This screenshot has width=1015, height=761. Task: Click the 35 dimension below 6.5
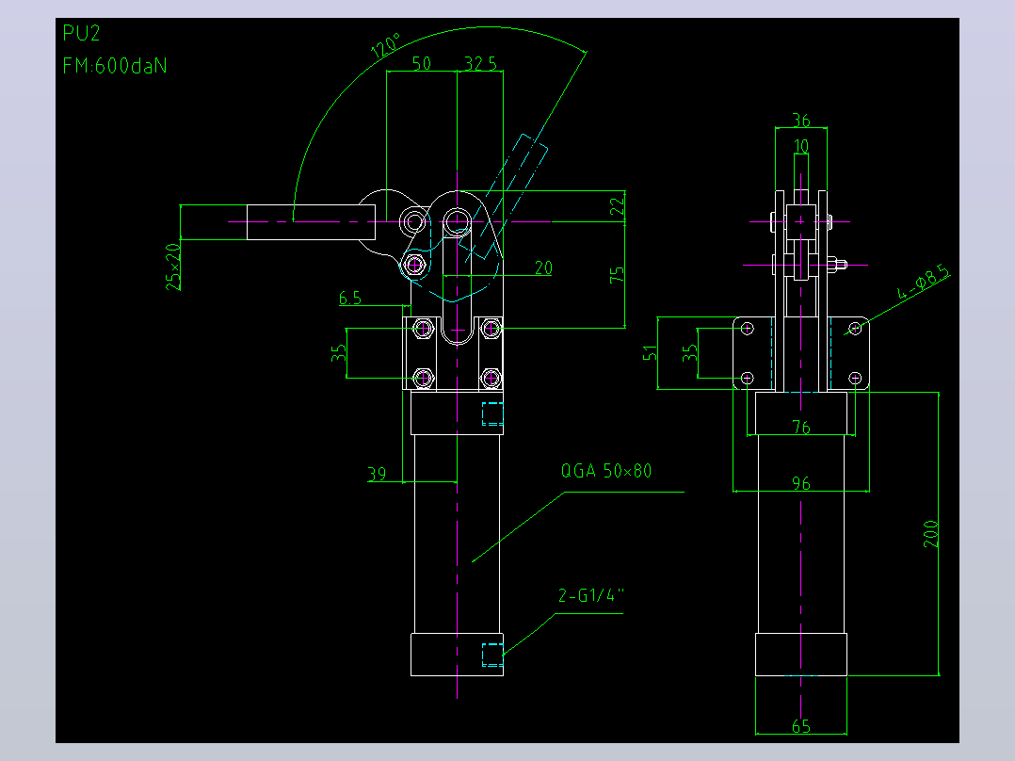click(x=339, y=353)
